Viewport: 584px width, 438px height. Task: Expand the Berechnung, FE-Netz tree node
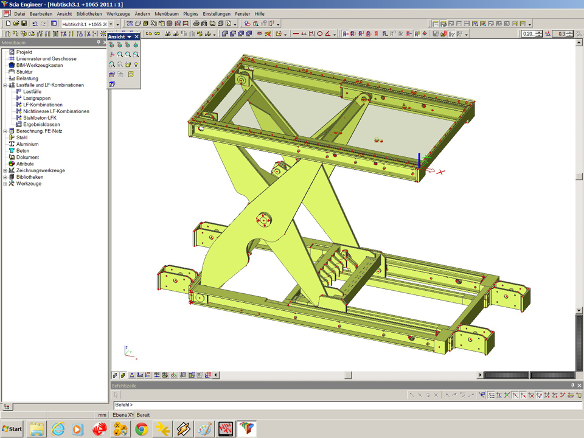pos(5,131)
